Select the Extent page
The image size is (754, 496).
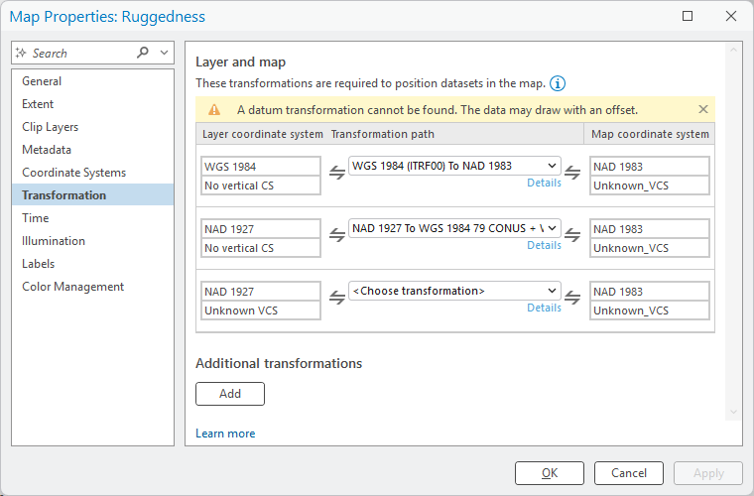[92, 104]
